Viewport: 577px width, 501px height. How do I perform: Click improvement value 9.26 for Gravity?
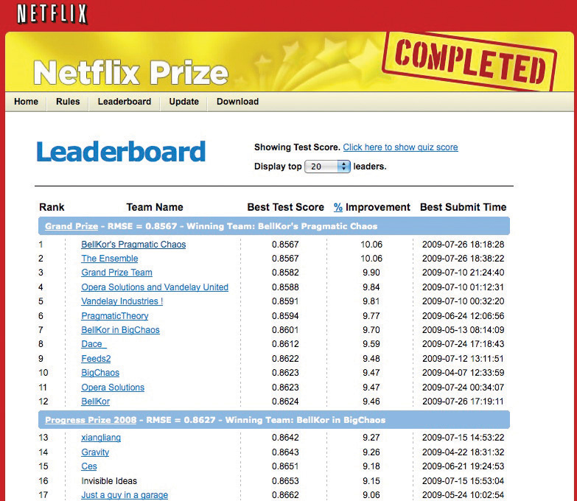tap(371, 452)
